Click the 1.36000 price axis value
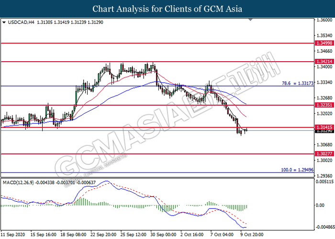 (324, 20)
